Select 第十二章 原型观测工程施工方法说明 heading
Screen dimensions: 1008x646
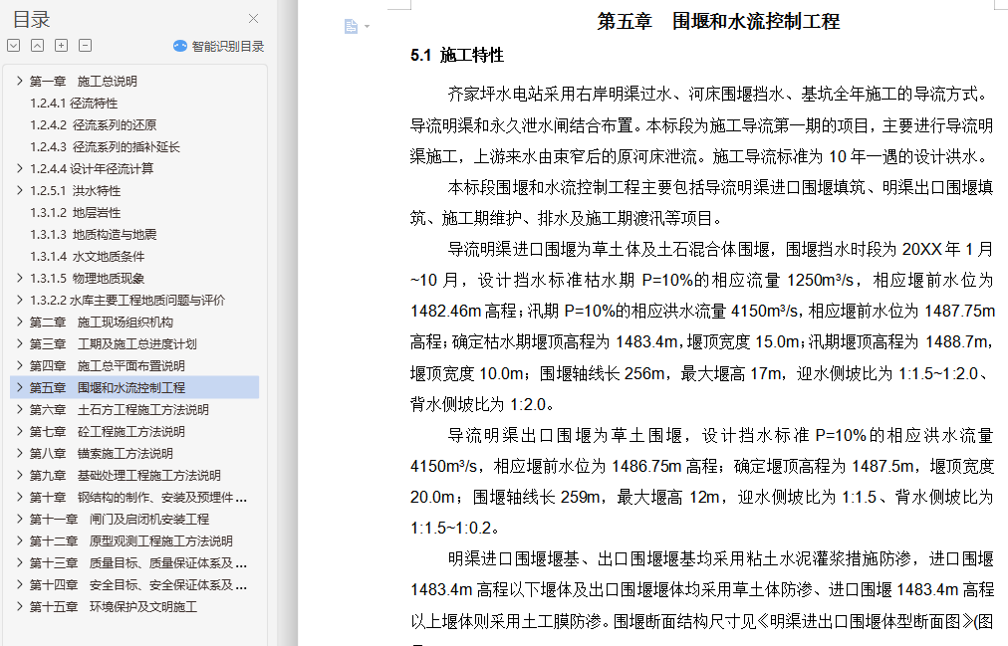131,540
